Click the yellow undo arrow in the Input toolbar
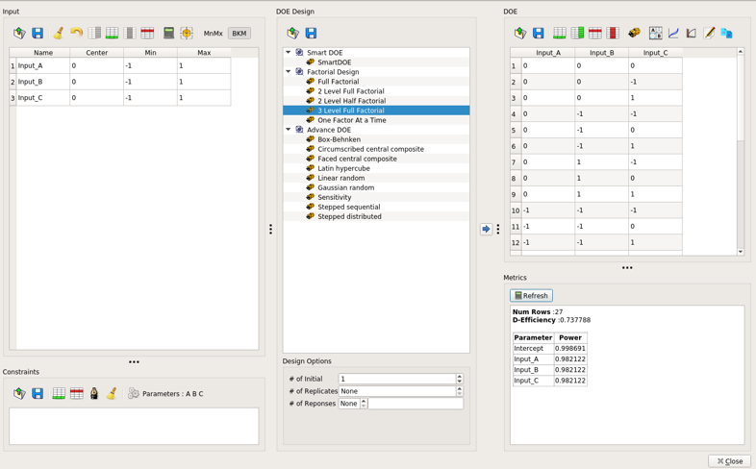756x469 pixels. (x=76, y=34)
